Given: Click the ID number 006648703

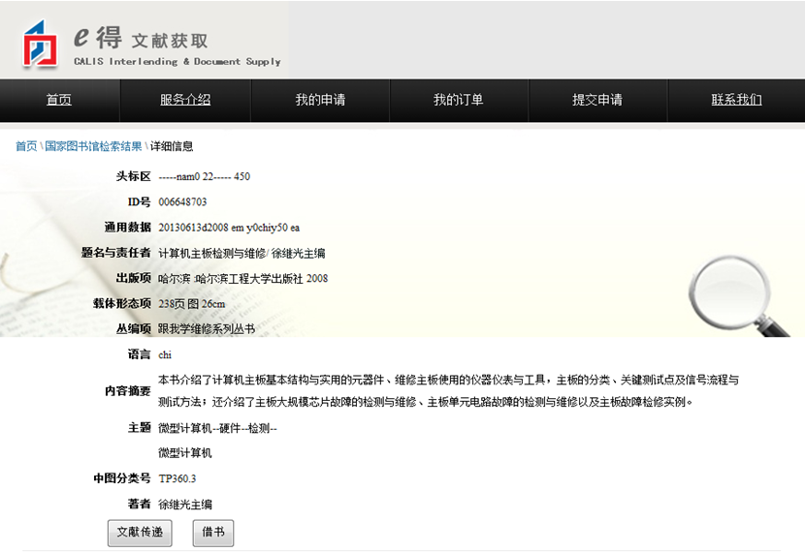Looking at the screenshot, I should click(x=182, y=202).
